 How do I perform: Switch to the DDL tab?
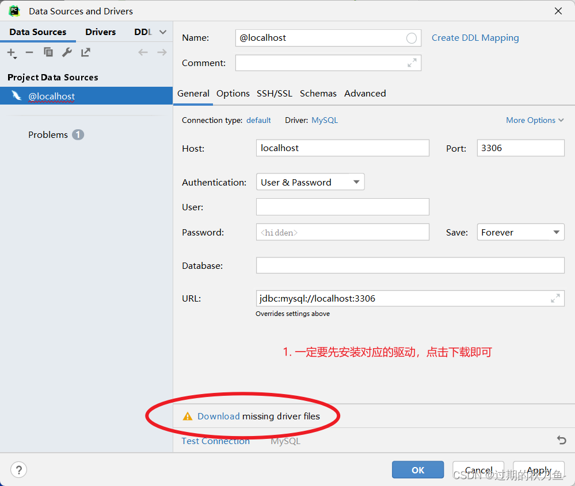click(143, 32)
